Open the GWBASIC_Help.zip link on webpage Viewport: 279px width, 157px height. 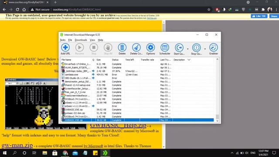tap(118, 125)
